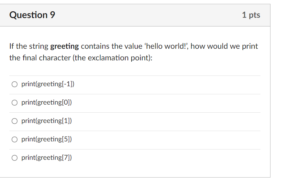Click the Question 9 heading
The image size is (286, 184).
[x=32, y=15]
